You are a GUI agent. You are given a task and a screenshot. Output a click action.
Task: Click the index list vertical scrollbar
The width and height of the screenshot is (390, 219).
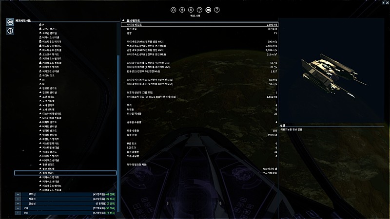click(x=118, y=133)
